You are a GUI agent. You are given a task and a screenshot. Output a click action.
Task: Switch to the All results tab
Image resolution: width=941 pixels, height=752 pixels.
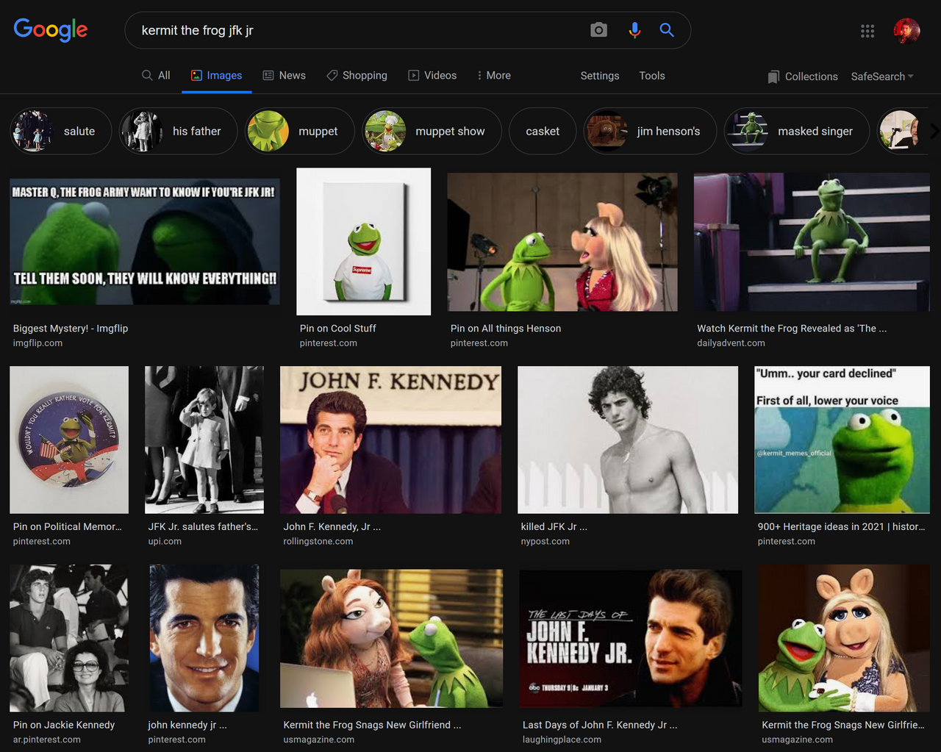click(x=156, y=75)
